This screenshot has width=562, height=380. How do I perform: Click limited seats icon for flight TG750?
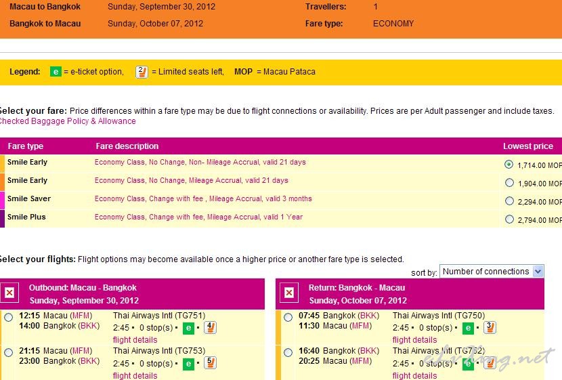(490, 329)
